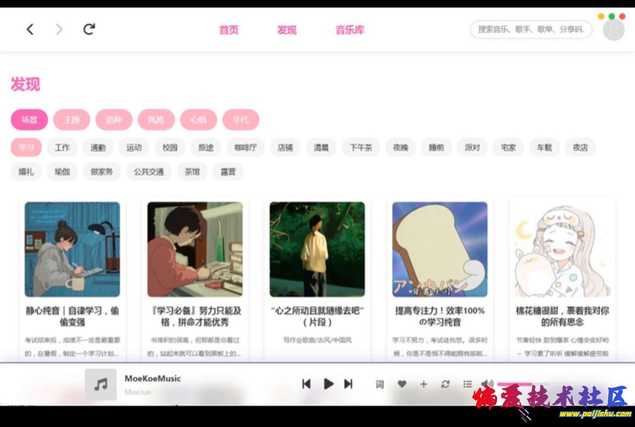Click the refresh page icon
Viewport: 635px width, 427px height.
[89, 30]
